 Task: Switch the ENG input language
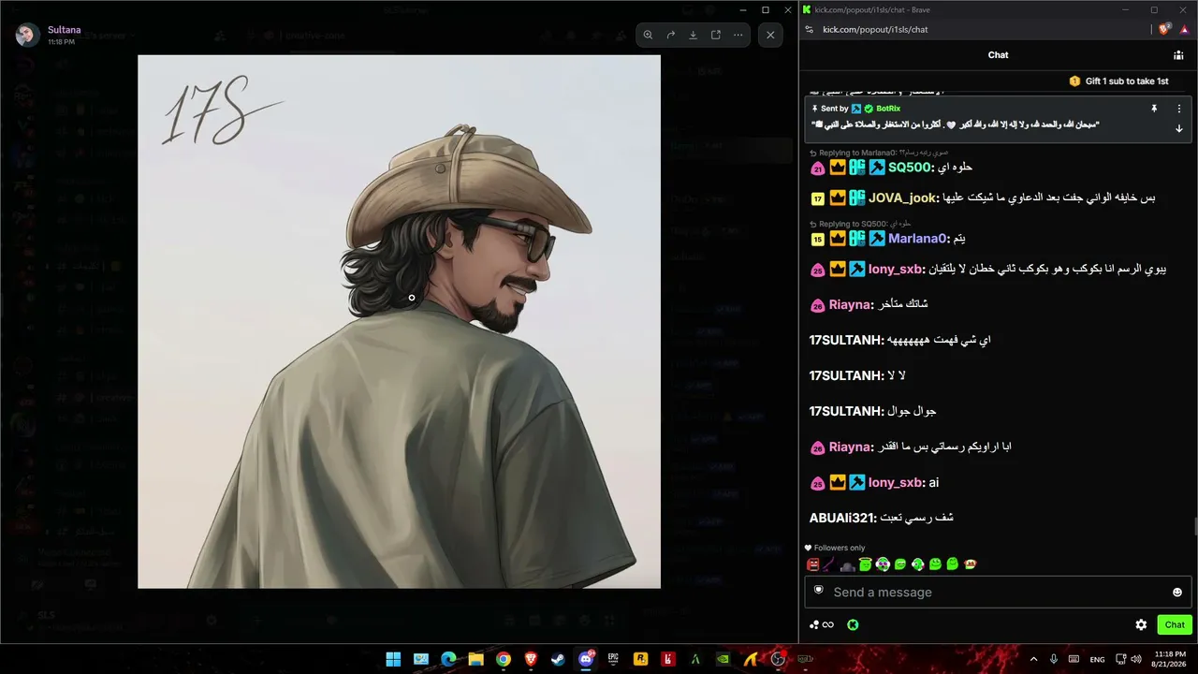1097,659
